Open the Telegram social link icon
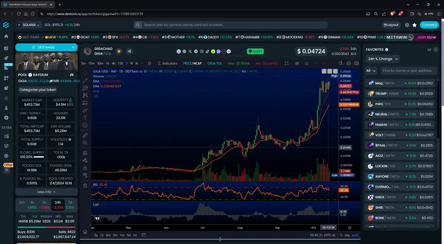Viewport: 444px width, 244px height. (x=196, y=51)
